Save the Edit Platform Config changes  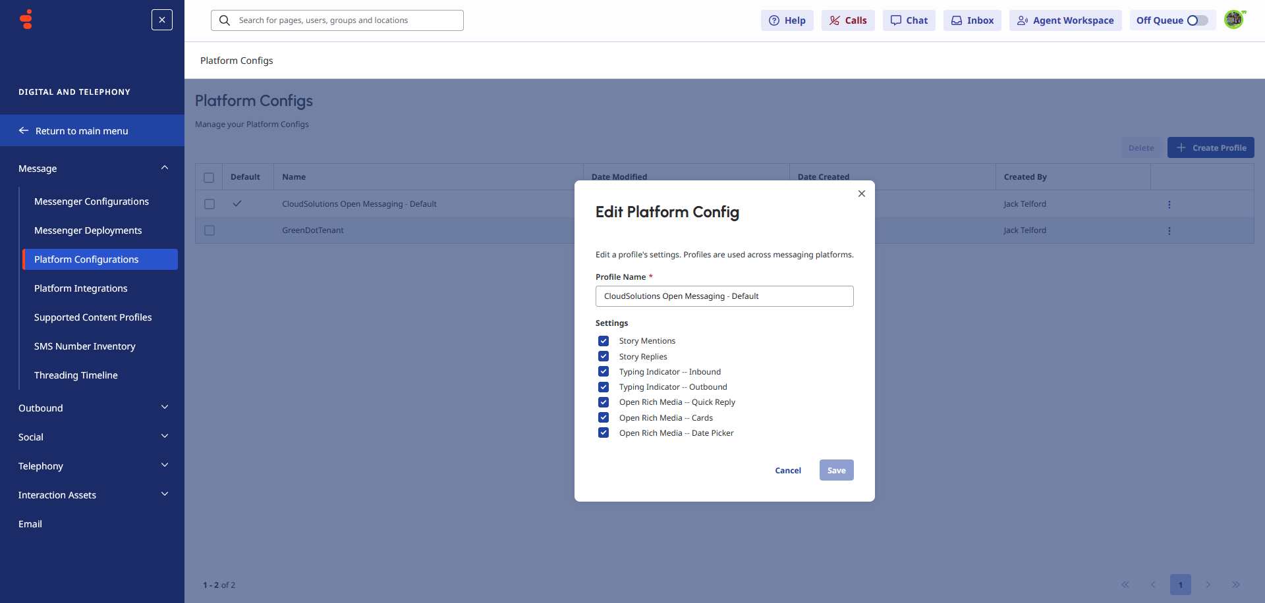pyautogui.click(x=836, y=470)
